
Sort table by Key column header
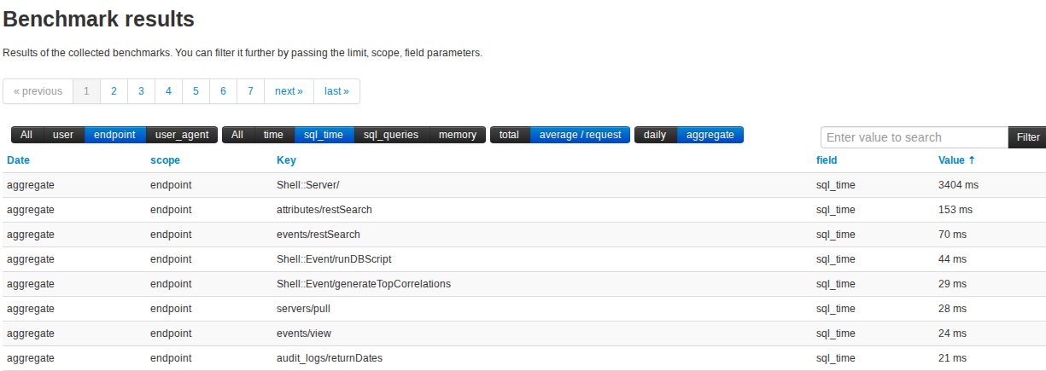(286, 159)
